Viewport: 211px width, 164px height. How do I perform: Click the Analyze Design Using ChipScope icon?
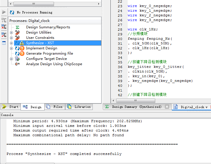click(17, 64)
